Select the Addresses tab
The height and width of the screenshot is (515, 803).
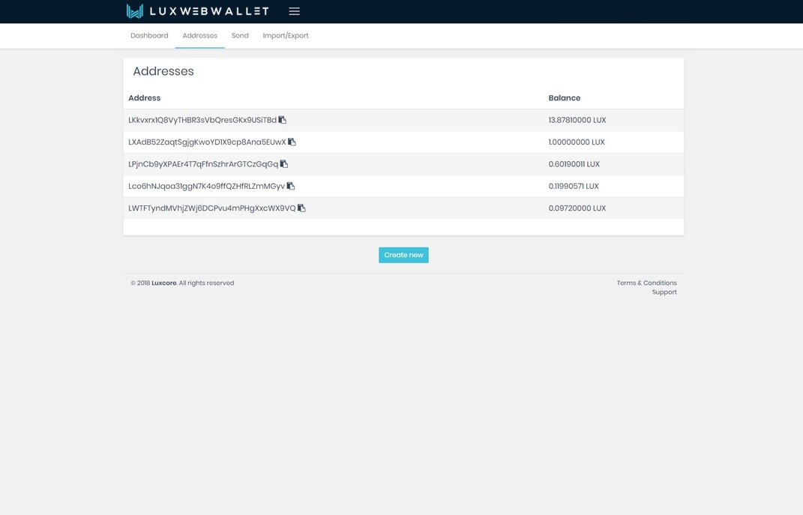(x=199, y=35)
